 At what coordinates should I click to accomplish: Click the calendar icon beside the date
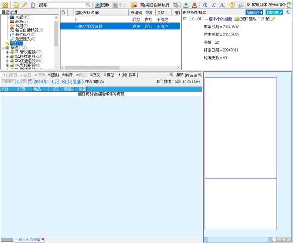[x=30, y=81]
